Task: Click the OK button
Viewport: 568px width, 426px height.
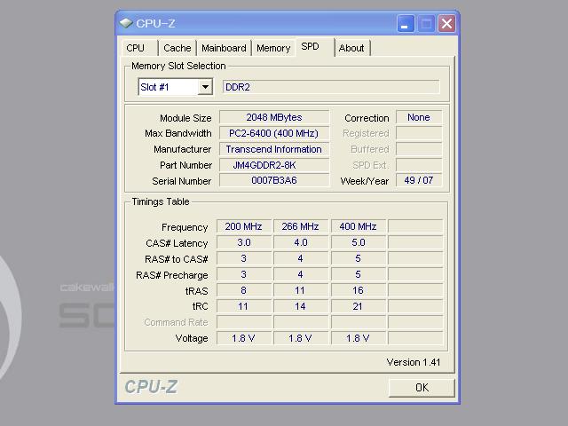Action: (422, 388)
